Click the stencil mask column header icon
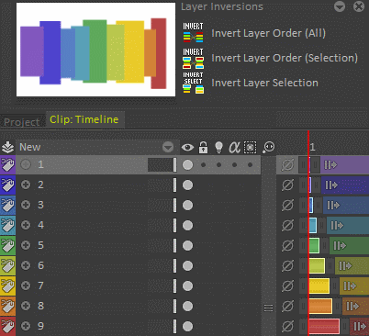Screen dimensions: 369x336 (x=250, y=147)
